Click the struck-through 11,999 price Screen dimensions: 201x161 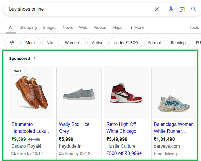pyautogui.click(x=34, y=139)
